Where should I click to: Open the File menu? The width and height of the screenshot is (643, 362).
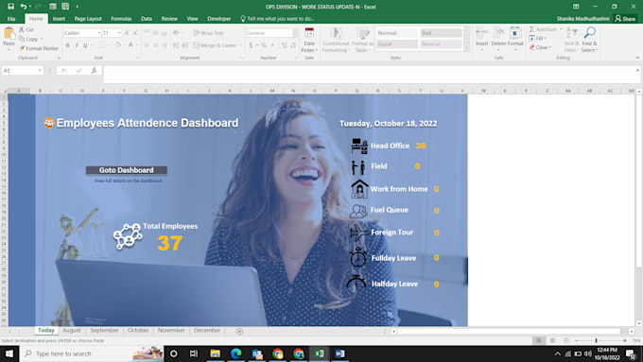[x=11, y=19]
